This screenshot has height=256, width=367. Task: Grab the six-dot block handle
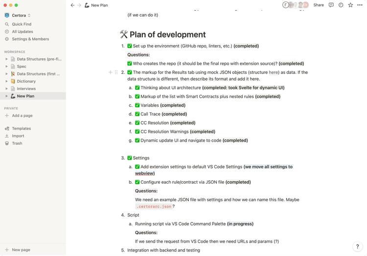(x=116, y=72)
